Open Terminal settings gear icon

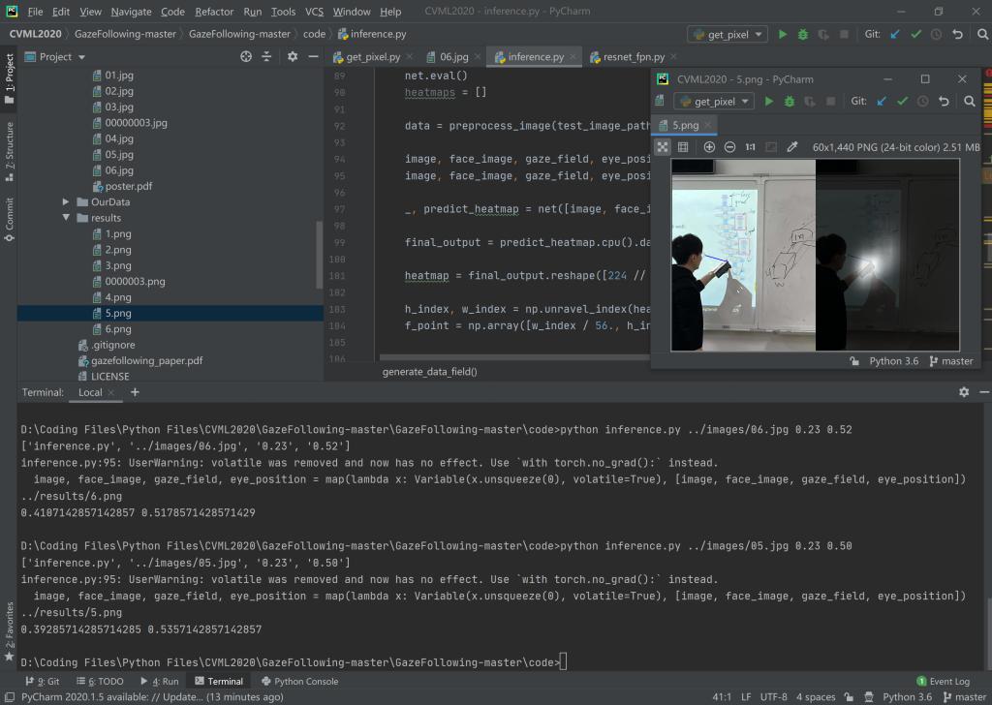coord(964,392)
